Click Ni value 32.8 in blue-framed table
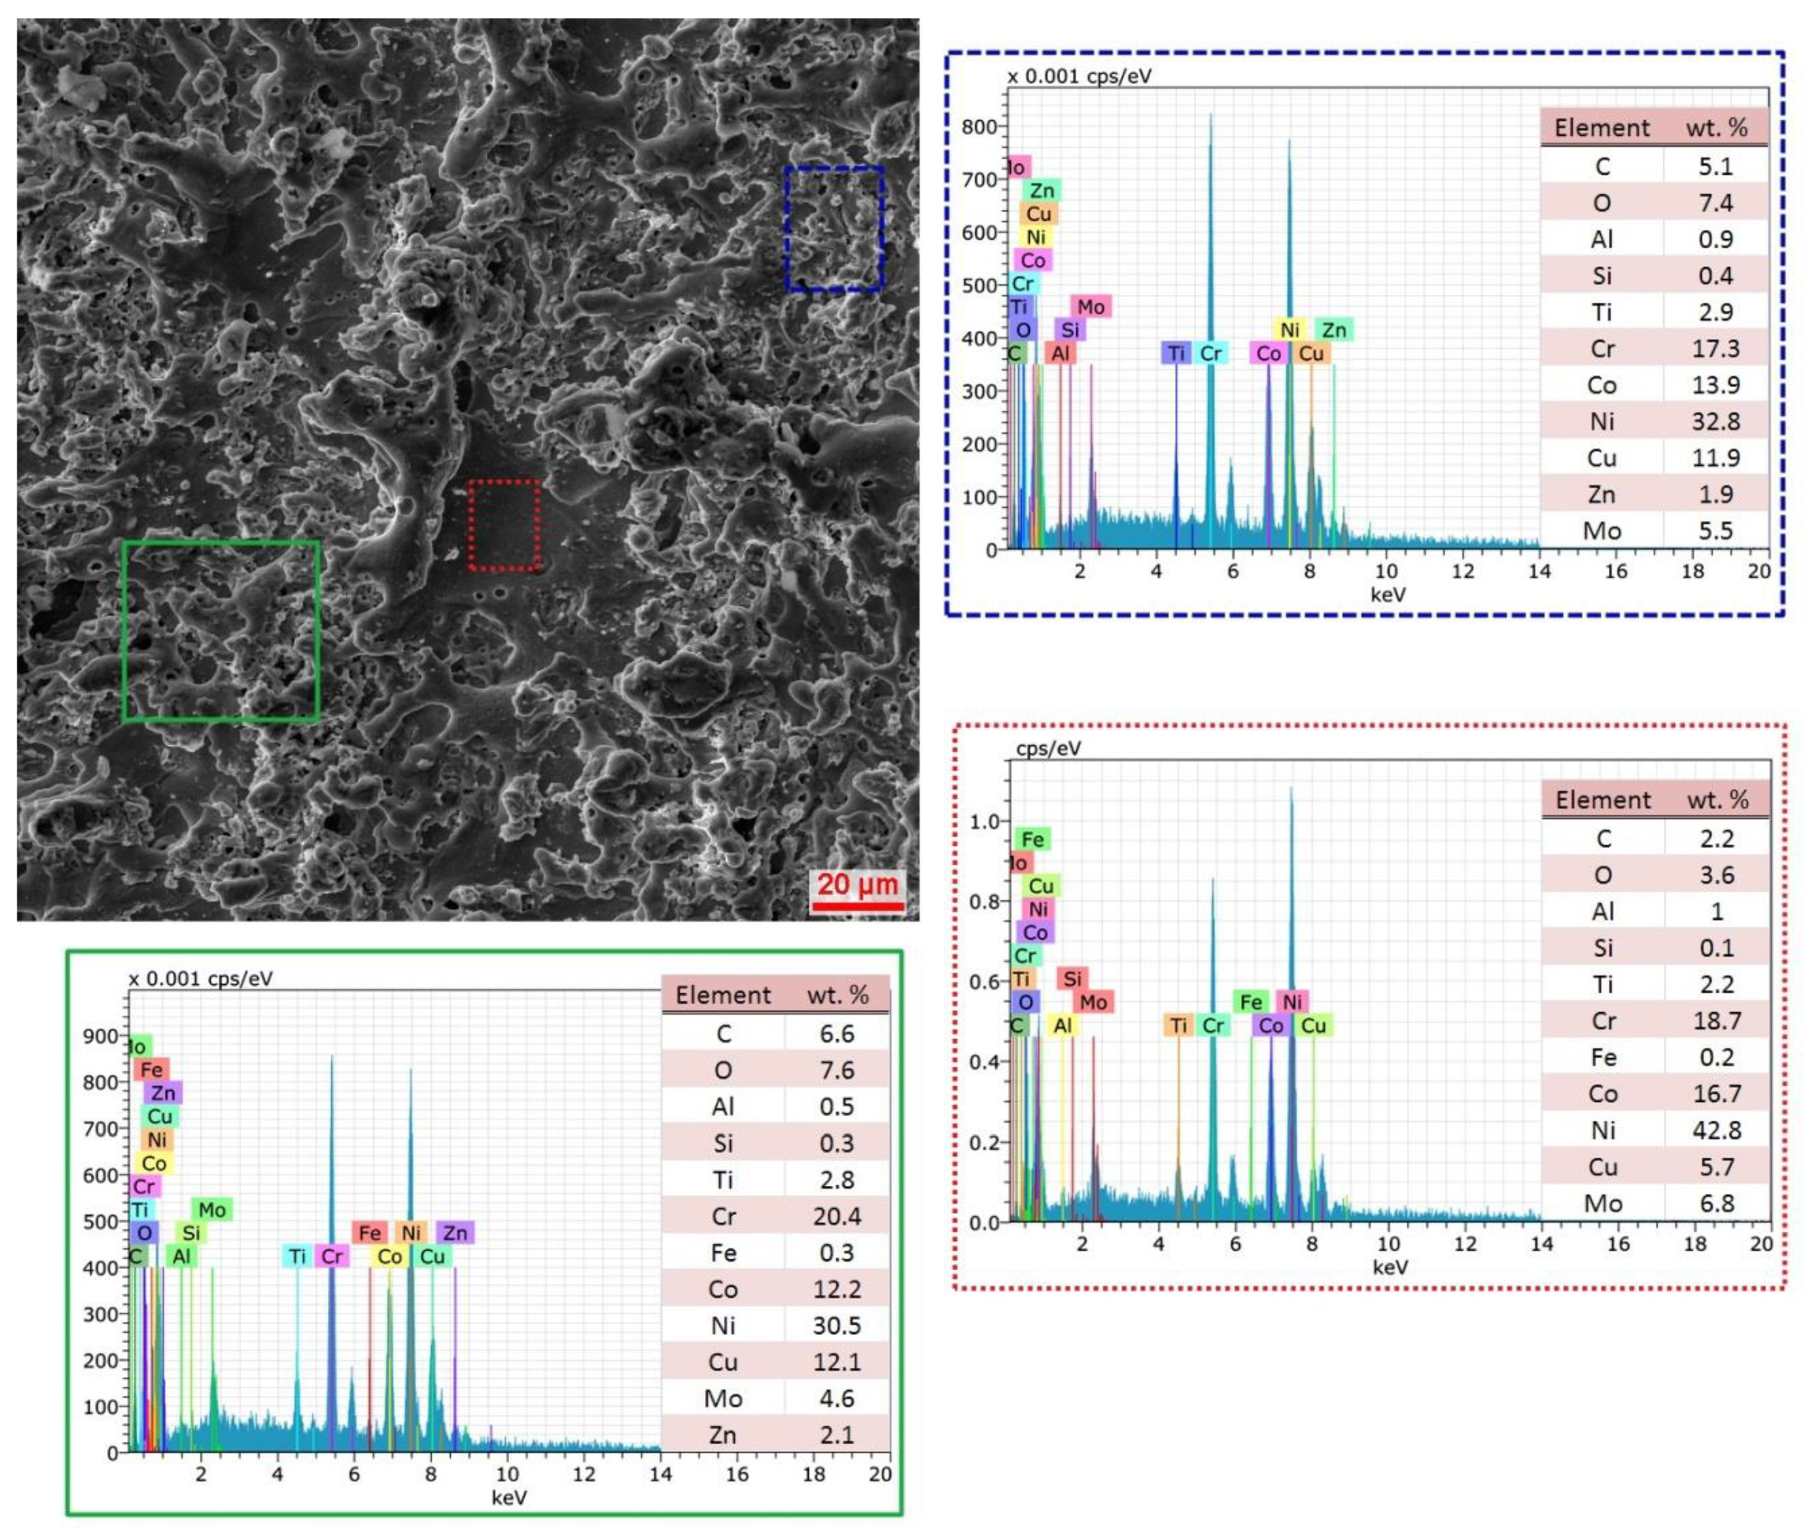The height and width of the screenshot is (1535, 1806). click(x=1715, y=422)
